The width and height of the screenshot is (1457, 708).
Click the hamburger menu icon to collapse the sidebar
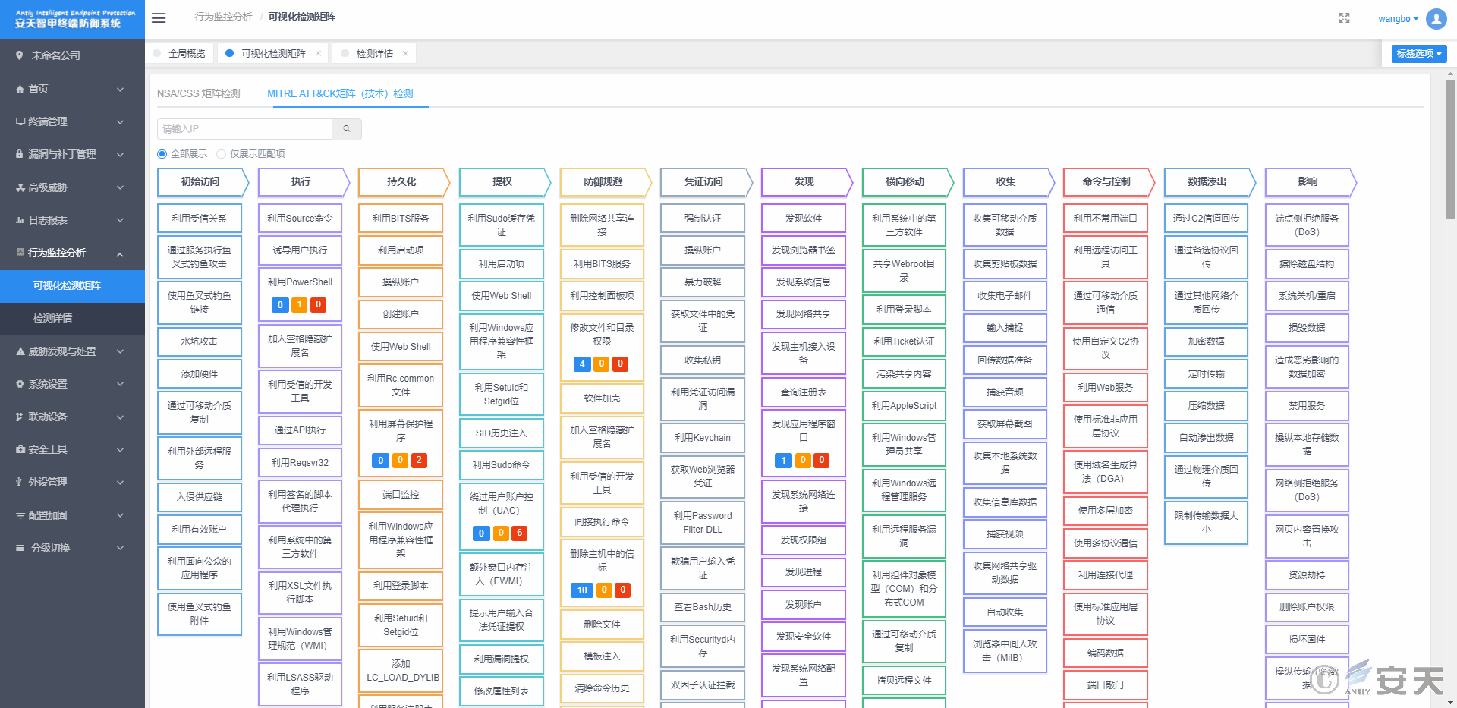click(x=159, y=17)
